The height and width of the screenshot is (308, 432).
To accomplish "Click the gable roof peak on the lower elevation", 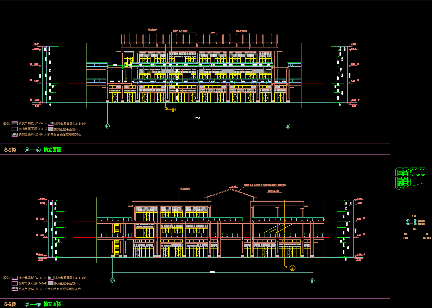I will [230, 189].
